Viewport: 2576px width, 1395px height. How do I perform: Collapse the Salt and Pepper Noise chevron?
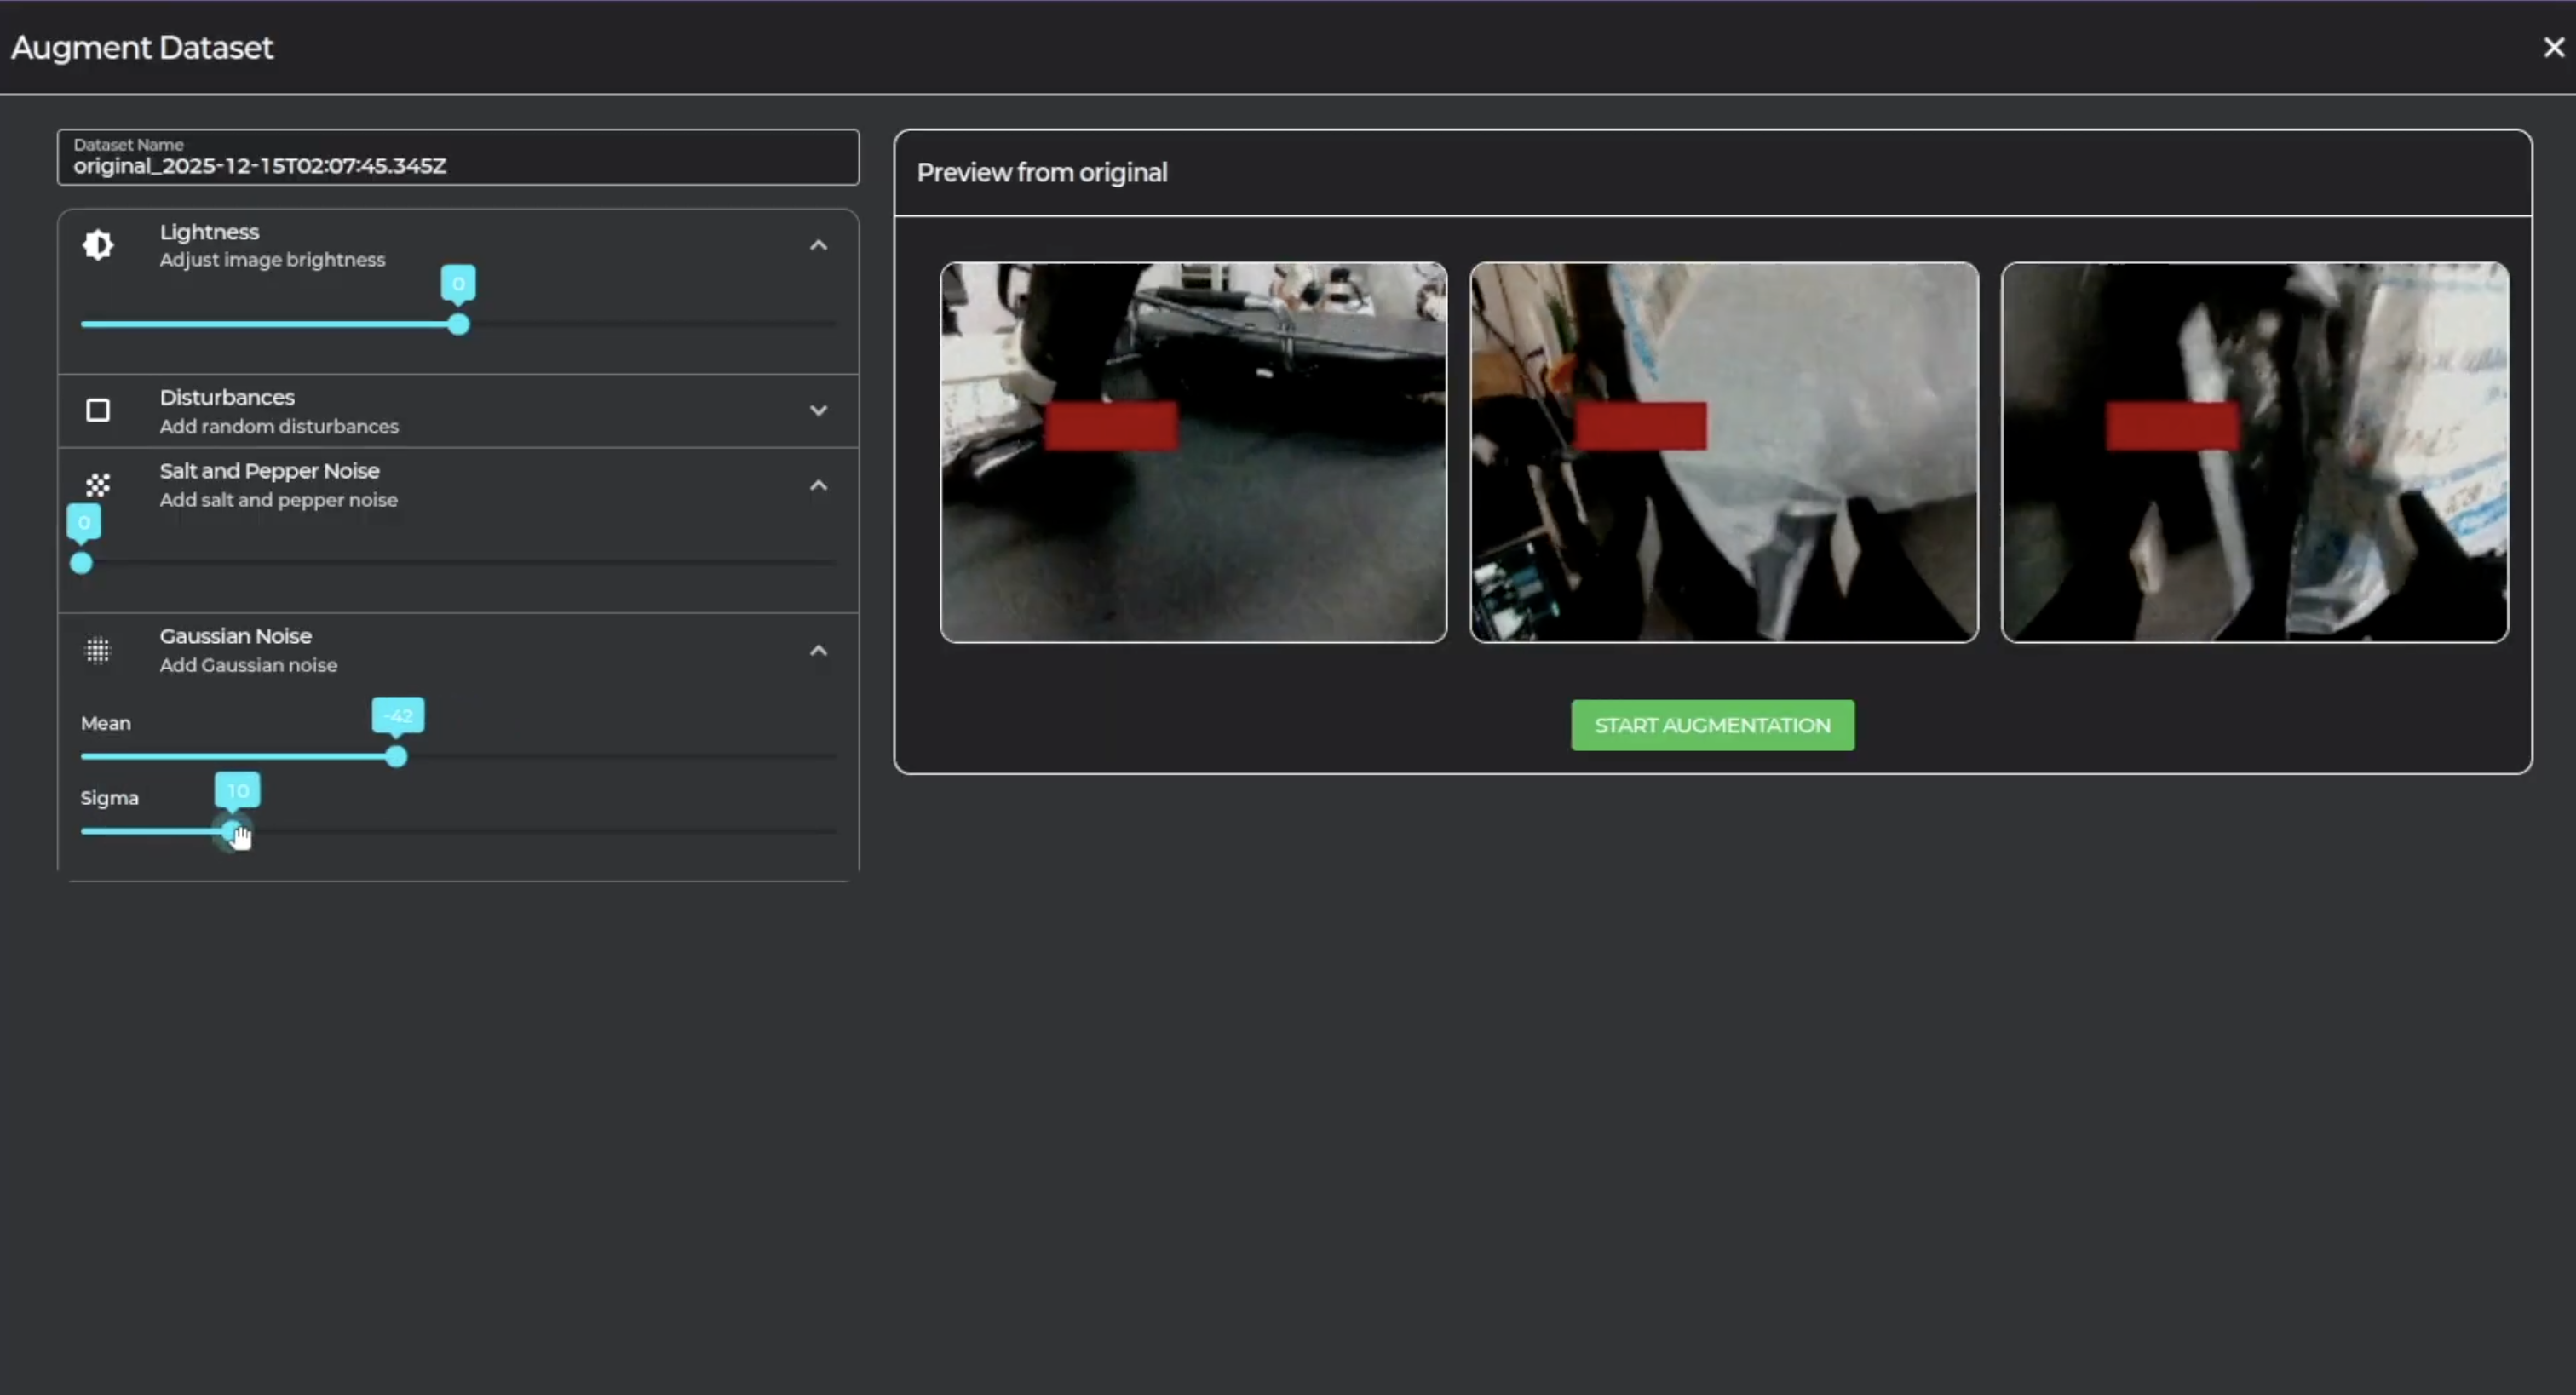(818, 485)
